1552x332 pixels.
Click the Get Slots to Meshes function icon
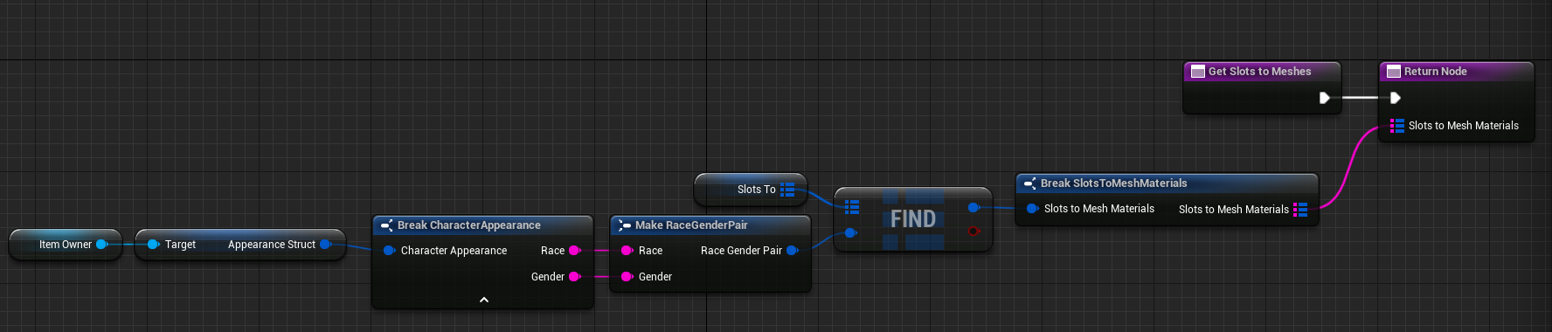point(1198,72)
